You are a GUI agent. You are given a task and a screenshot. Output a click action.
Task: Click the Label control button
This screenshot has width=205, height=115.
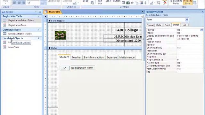(x=109, y=1)
